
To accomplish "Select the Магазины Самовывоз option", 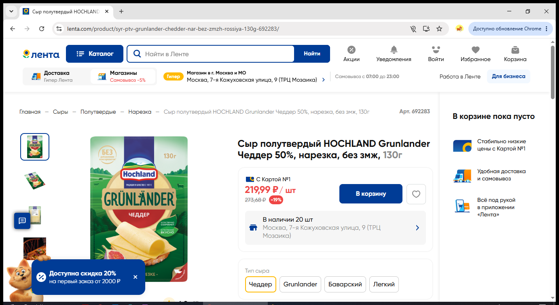I will tap(123, 76).
